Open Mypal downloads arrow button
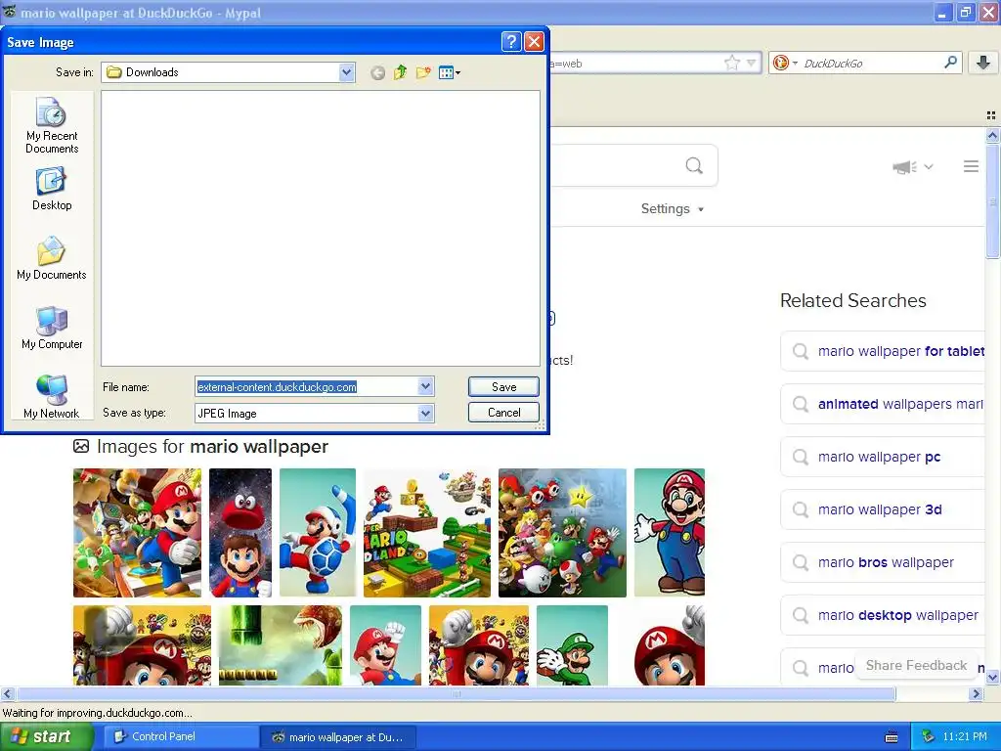Viewport: 1001px width, 751px height. (x=983, y=63)
